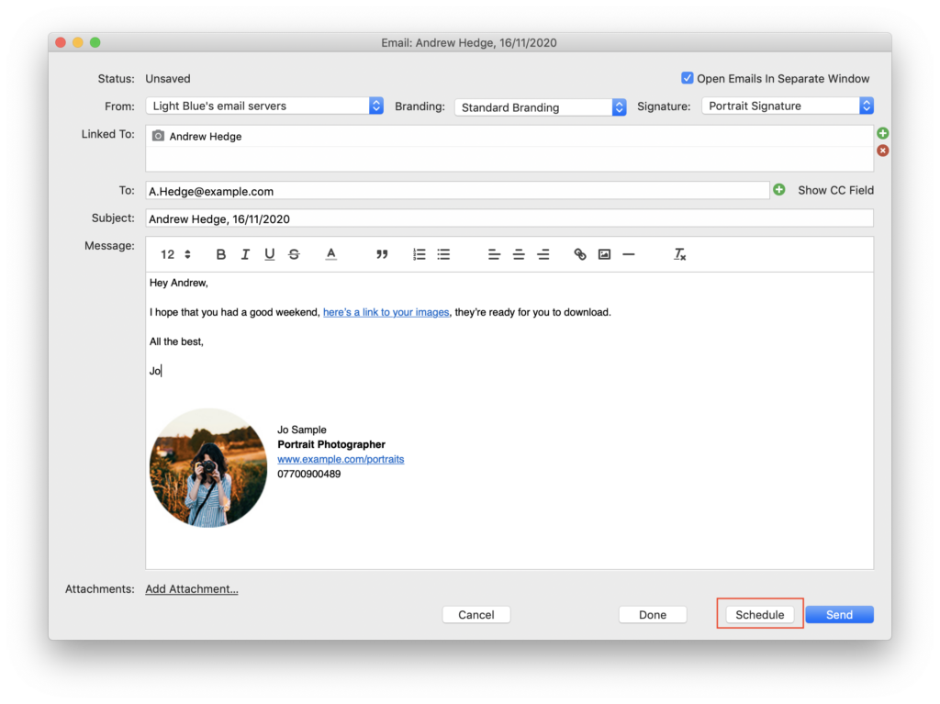Open the From email server dropdown
The width and height of the screenshot is (940, 704).
pos(375,105)
